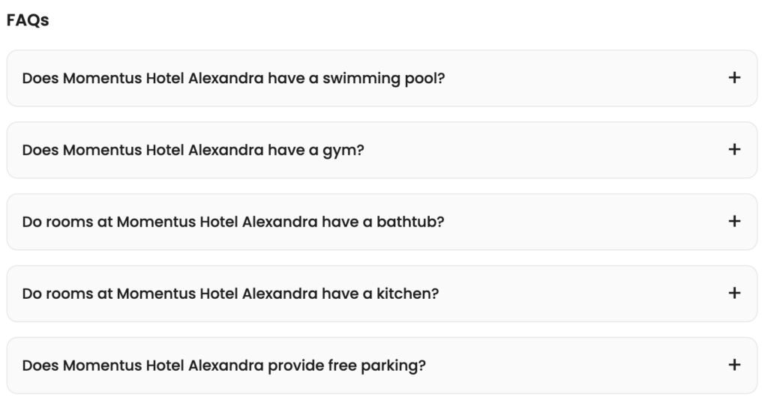Click the plus icon beside the gym question
Viewport: 768px width, 406px height.
pos(733,150)
